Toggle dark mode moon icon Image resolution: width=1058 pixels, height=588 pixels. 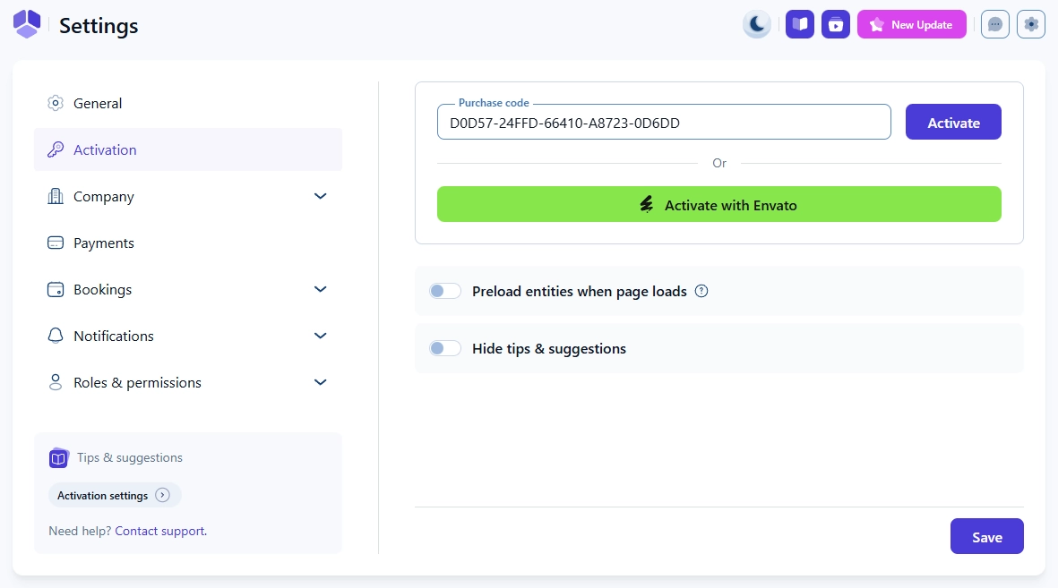click(757, 24)
